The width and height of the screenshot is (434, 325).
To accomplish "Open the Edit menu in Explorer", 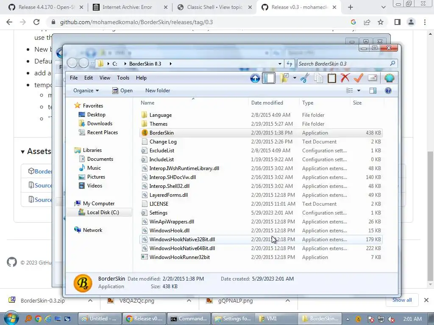I will coord(89,78).
